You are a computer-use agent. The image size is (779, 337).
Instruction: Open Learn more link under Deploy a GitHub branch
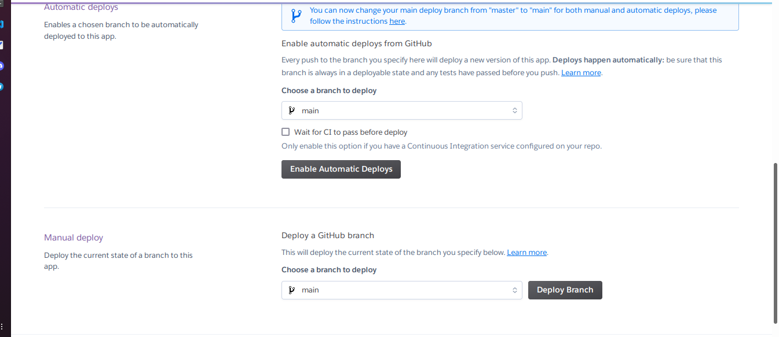tap(527, 253)
